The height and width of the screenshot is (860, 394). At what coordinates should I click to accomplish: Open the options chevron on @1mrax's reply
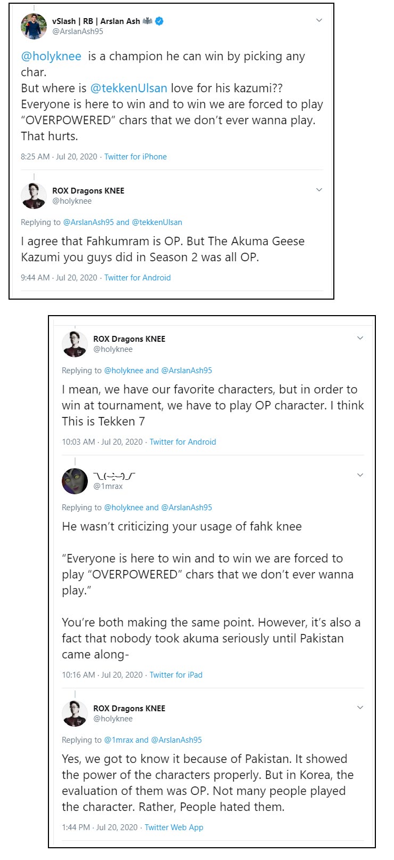pos(360,475)
